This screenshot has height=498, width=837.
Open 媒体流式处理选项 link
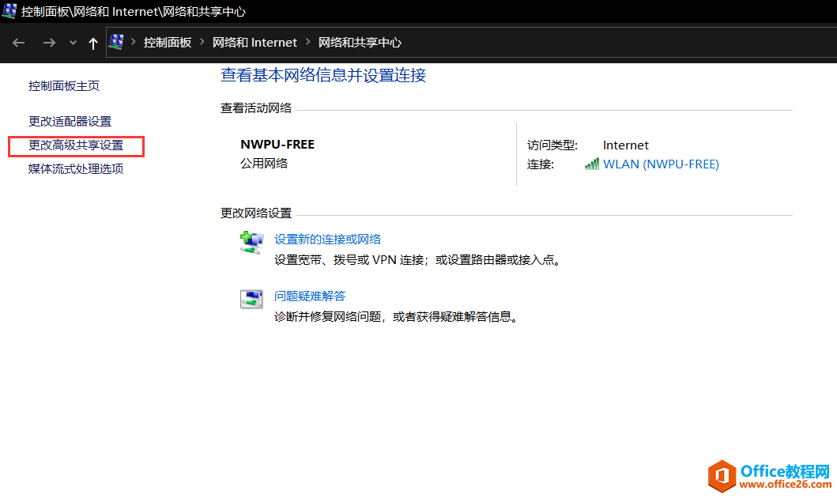(76, 169)
